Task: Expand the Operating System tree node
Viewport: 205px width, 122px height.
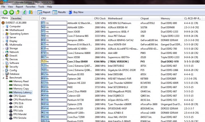Action: (3, 34)
